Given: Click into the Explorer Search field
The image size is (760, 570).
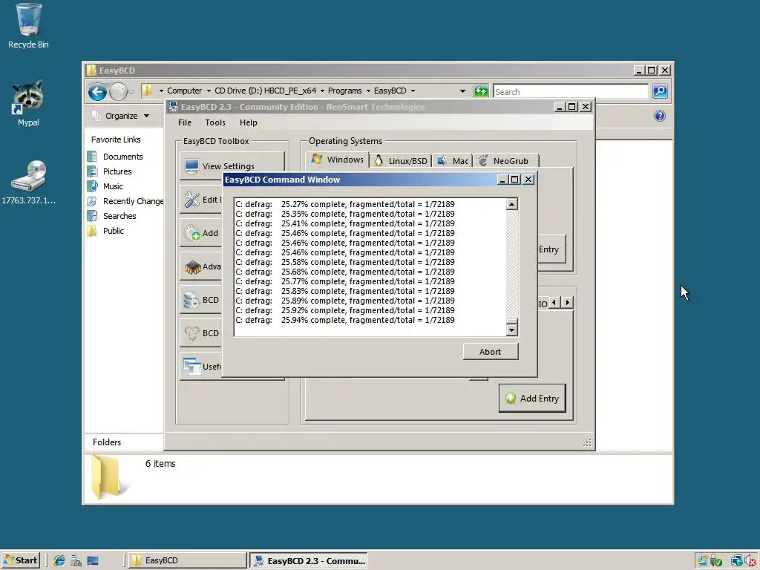Looking at the screenshot, I should point(571,91).
